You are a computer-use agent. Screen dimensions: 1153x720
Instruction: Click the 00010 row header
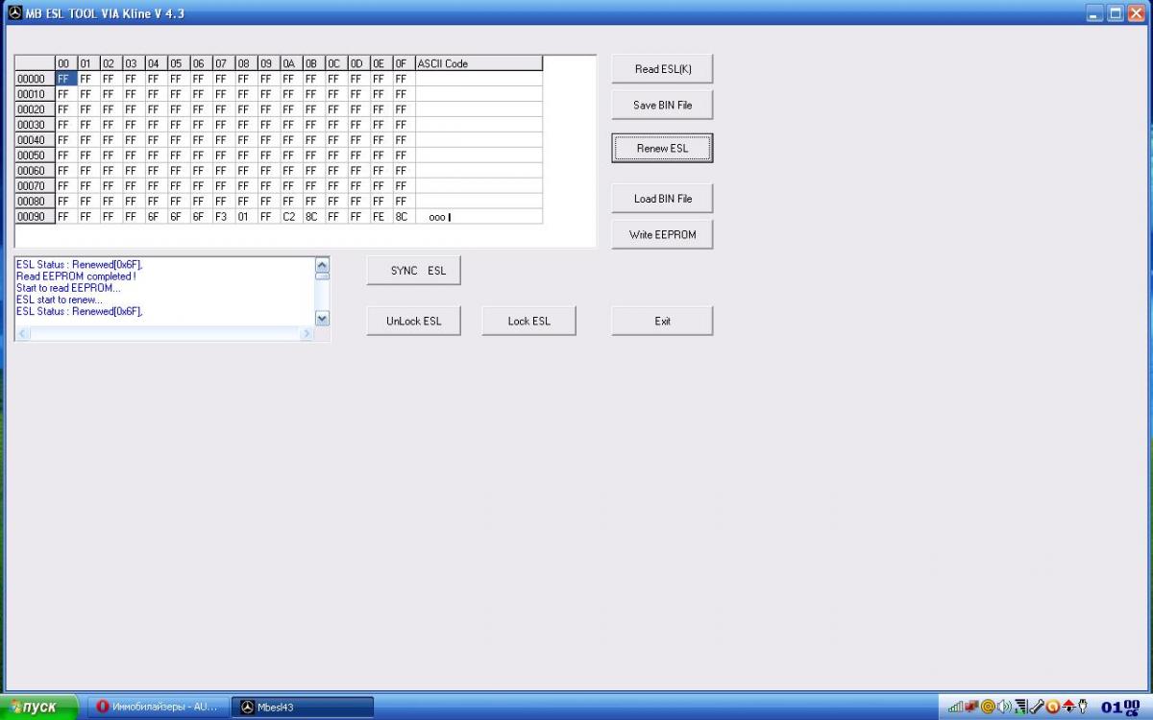click(34, 94)
